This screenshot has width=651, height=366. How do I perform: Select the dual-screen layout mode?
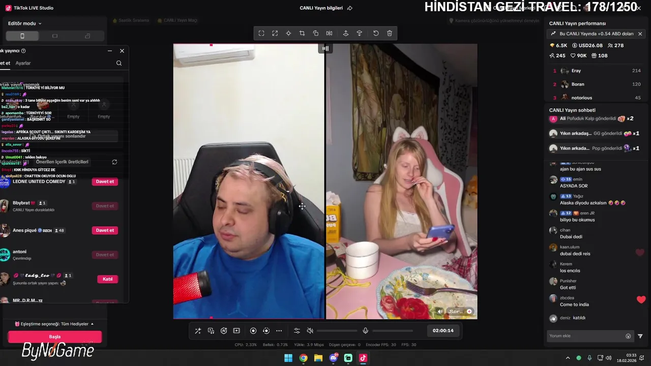[87, 36]
